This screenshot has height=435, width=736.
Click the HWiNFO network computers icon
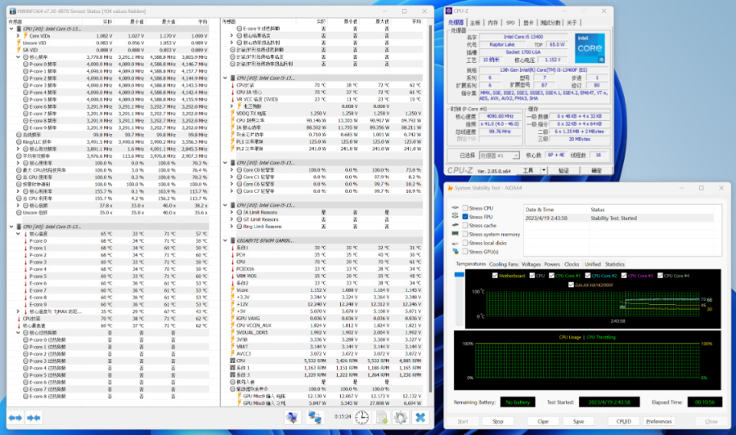click(314, 418)
